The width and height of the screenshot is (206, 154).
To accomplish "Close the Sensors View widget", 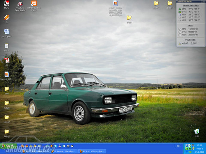I will pyautogui.click(x=204, y=1).
